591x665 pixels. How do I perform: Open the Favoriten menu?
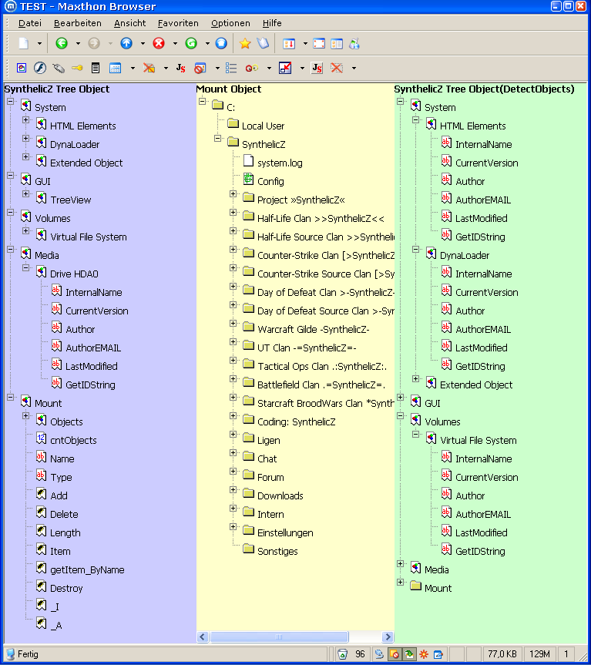pyautogui.click(x=178, y=23)
